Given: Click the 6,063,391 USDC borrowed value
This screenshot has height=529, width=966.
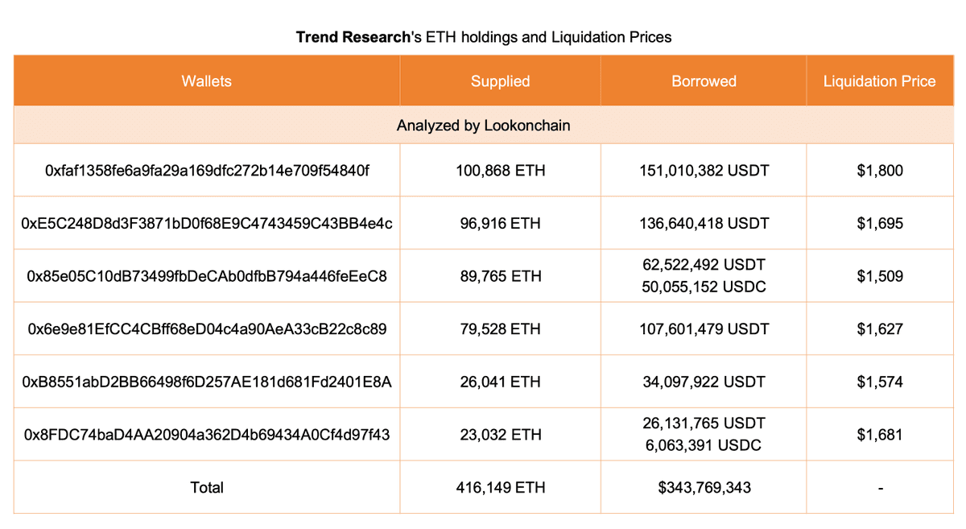Looking at the screenshot, I should (x=704, y=446).
